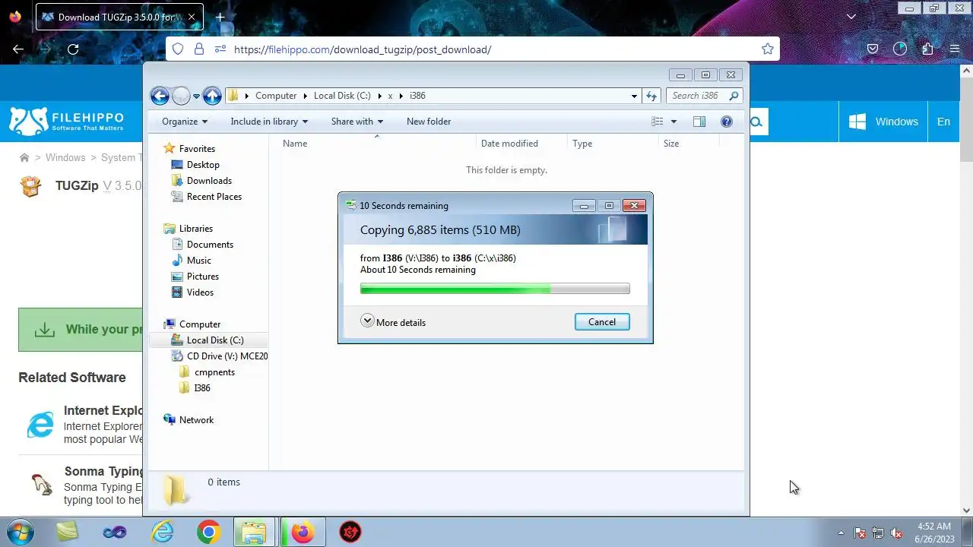This screenshot has width=973, height=547.
Task: Open the Explorer view options dropdown arrow
Action: click(673, 122)
